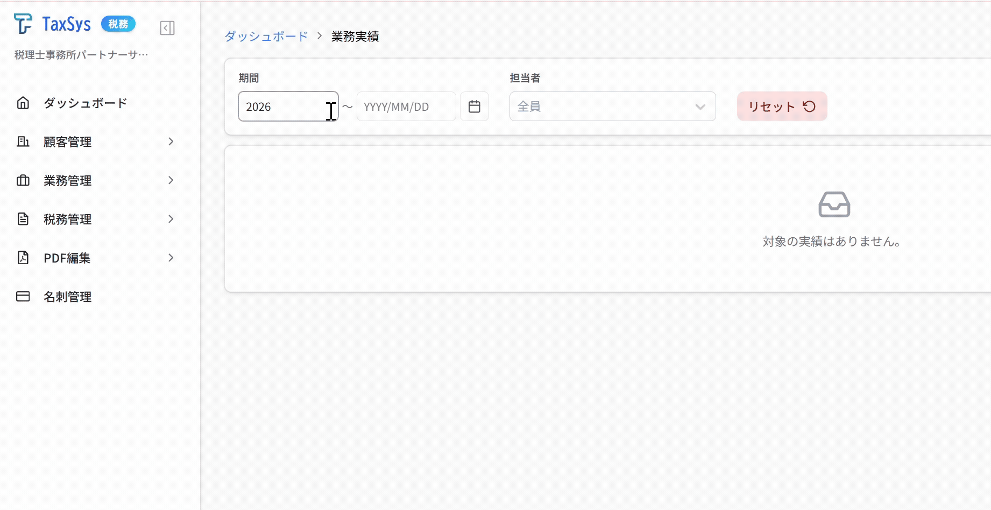The image size is (991, 510).
Task: Click the home icon beside ダッシュボード
Action: point(23,103)
